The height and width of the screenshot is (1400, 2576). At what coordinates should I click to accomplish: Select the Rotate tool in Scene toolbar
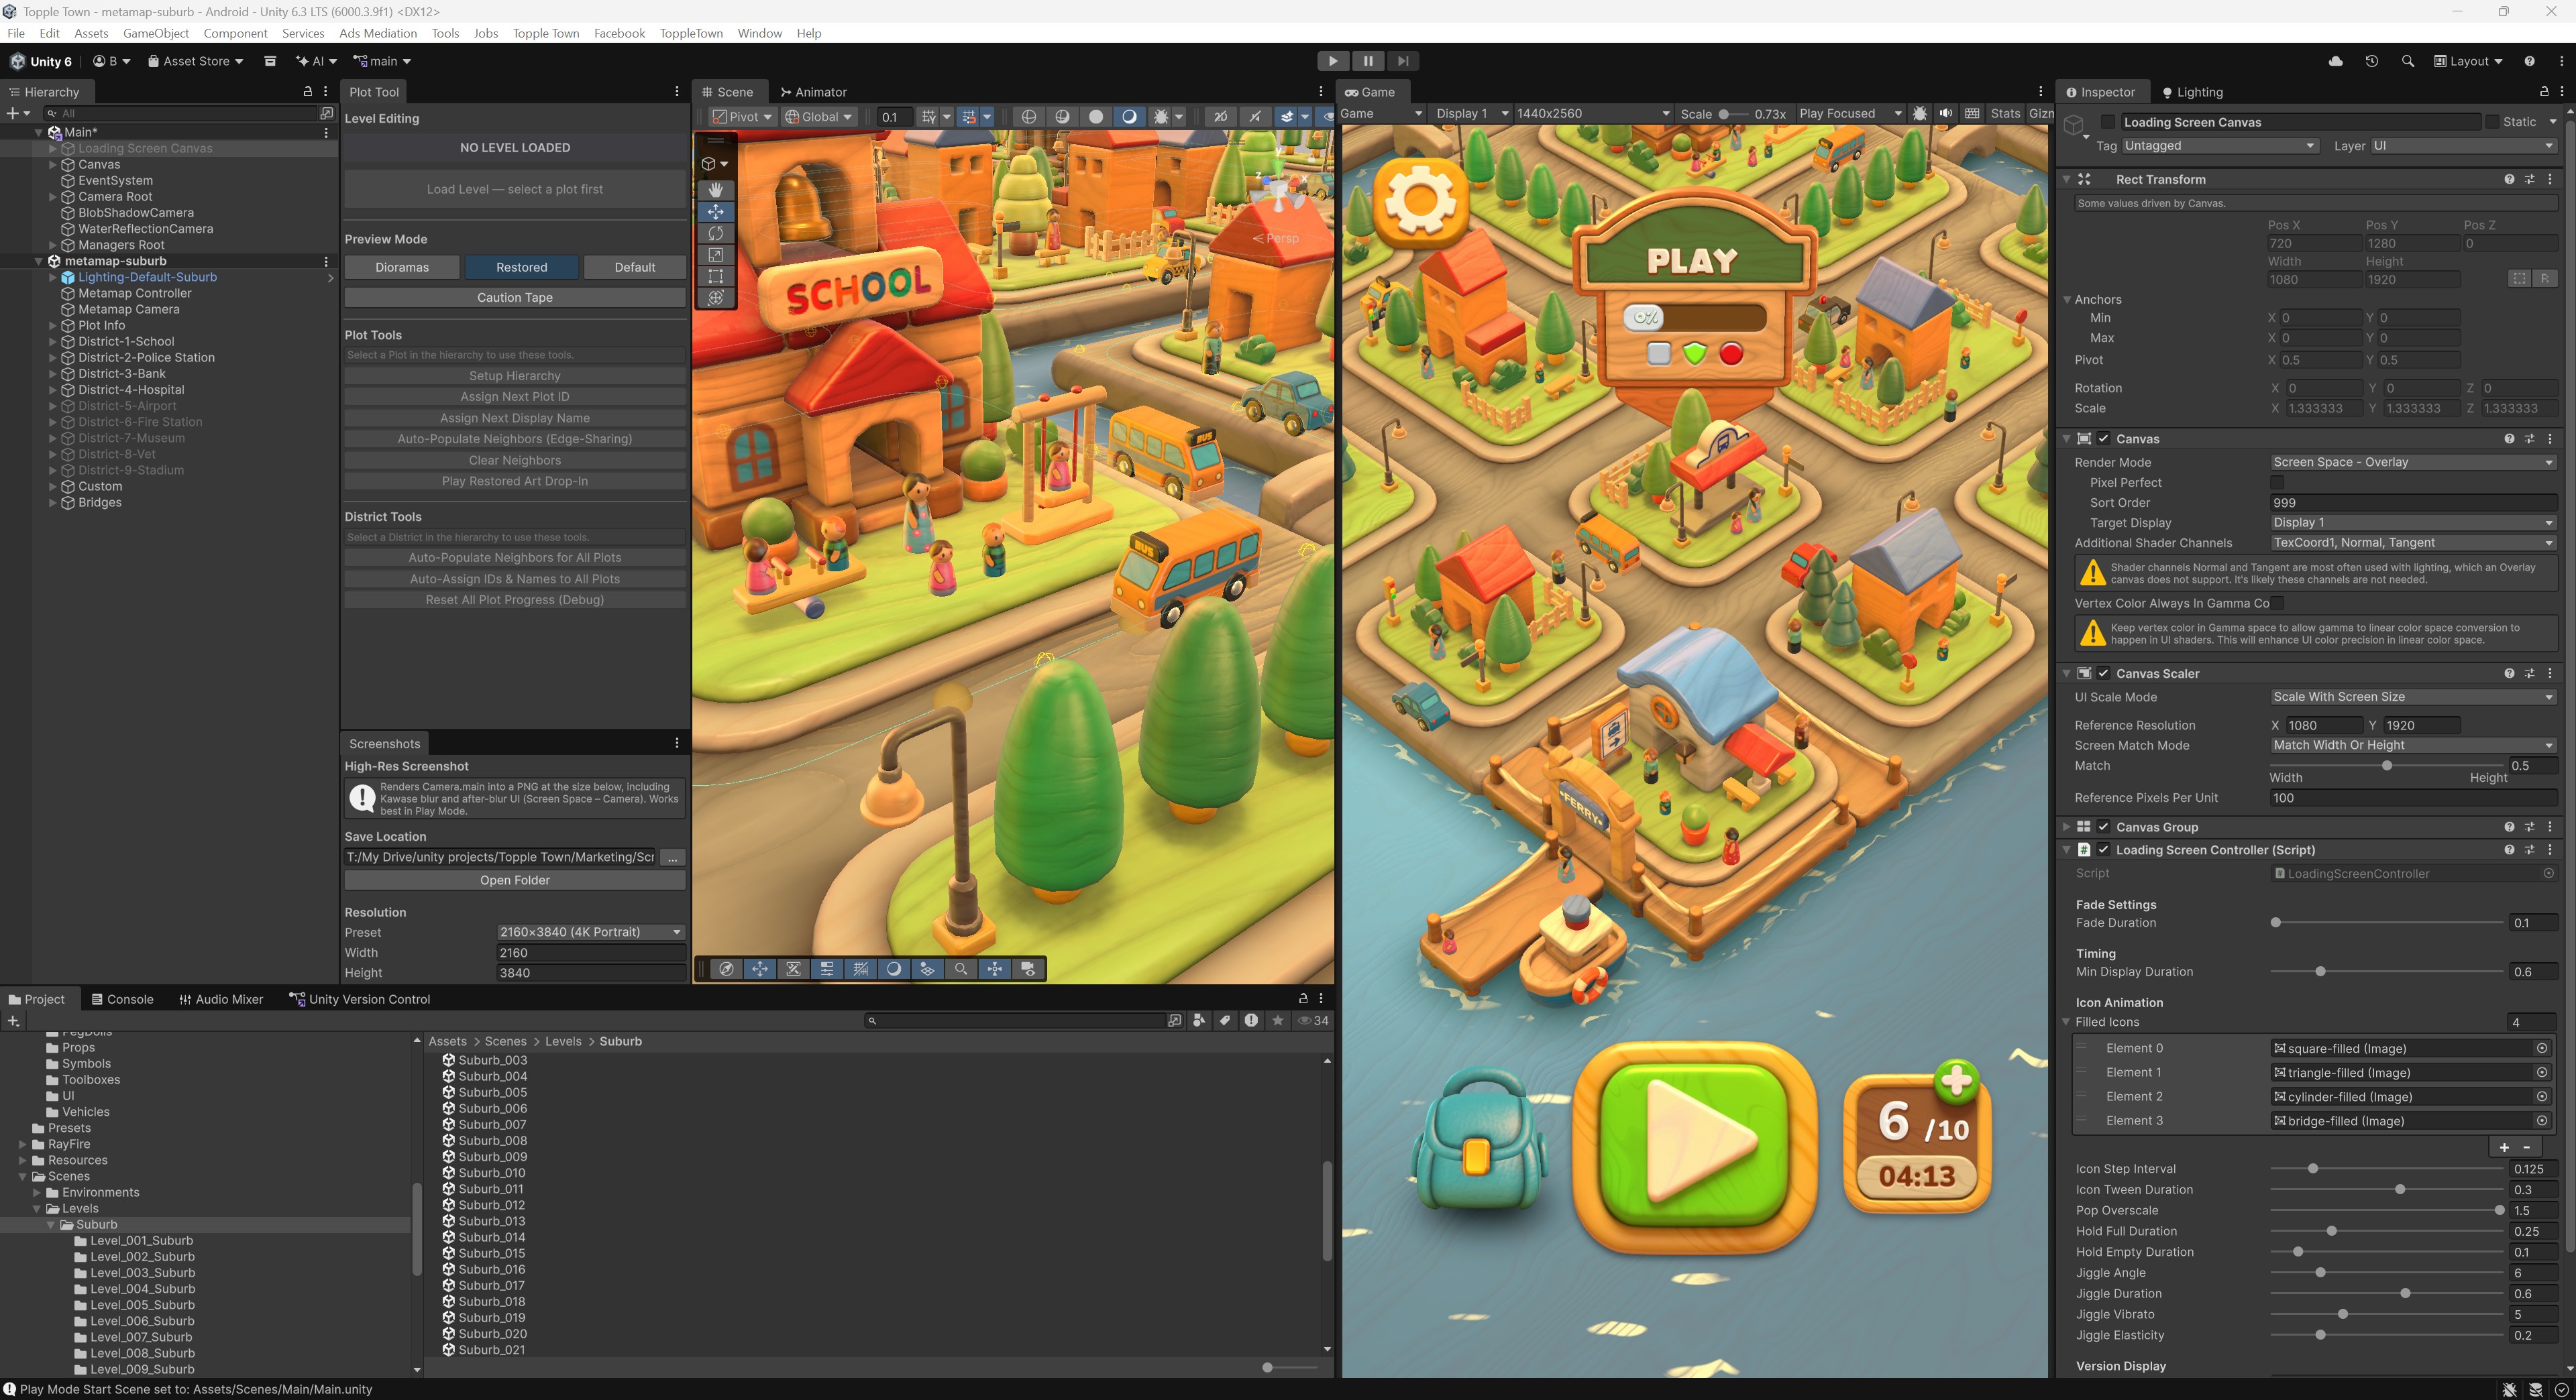pyautogui.click(x=715, y=233)
